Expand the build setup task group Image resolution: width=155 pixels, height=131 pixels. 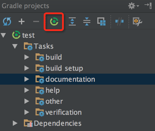click(27, 68)
